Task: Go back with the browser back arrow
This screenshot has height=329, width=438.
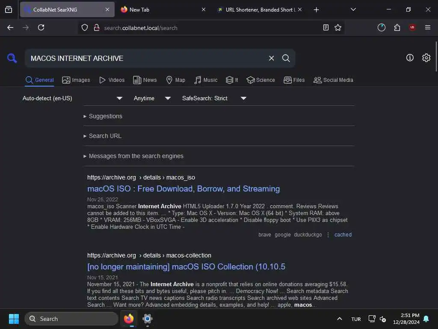Action: click(10, 27)
